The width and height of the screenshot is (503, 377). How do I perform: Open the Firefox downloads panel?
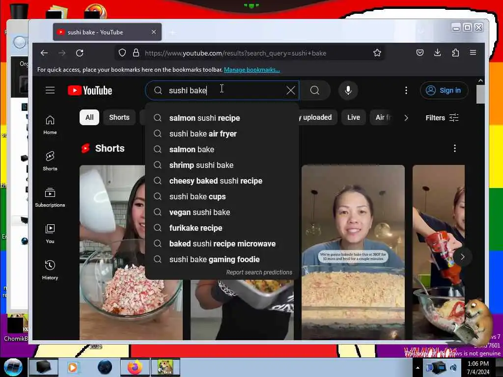click(437, 53)
